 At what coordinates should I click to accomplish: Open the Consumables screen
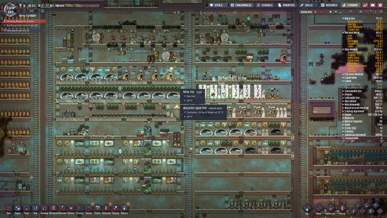[x=241, y=5]
